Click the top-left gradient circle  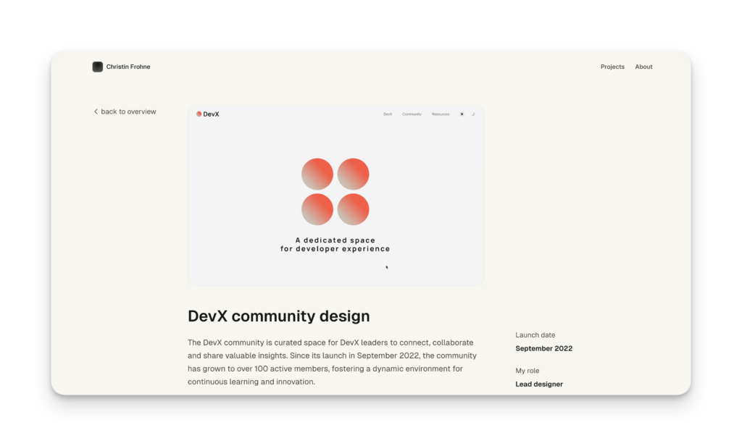click(x=317, y=174)
